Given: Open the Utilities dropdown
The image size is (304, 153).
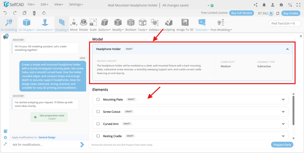Looking at the screenshot, I should coord(155,25).
